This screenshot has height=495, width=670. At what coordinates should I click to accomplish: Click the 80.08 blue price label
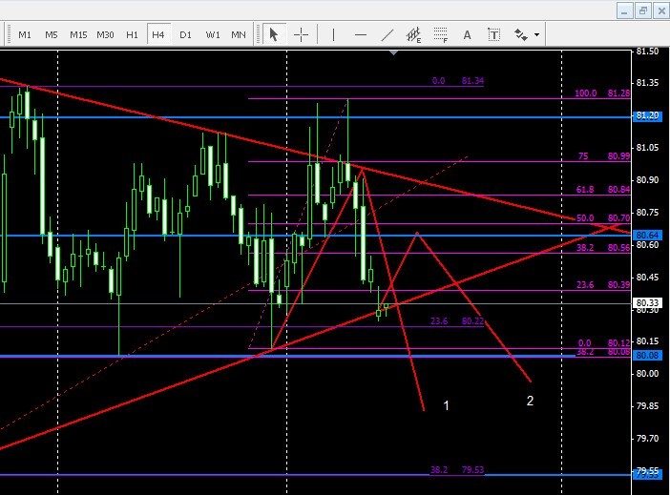(x=647, y=356)
